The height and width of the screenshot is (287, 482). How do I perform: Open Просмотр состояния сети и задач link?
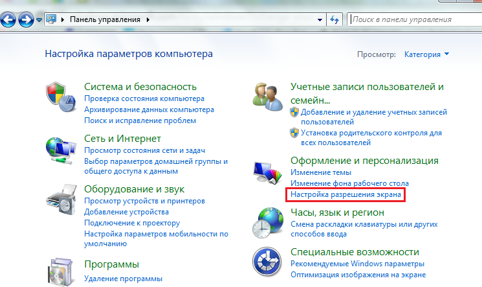pyautogui.click(x=144, y=150)
